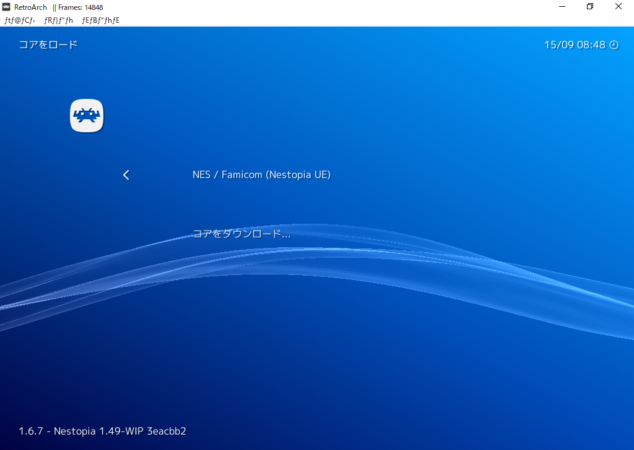The width and height of the screenshot is (634, 450).
Task: Open the garbled 'fRf}f"fh' menu
Action: pyautogui.click(x=59, y=20)
